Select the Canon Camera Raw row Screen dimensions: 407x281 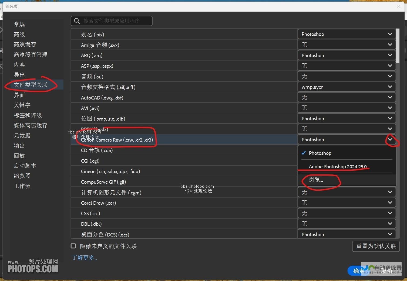(184, 140)
